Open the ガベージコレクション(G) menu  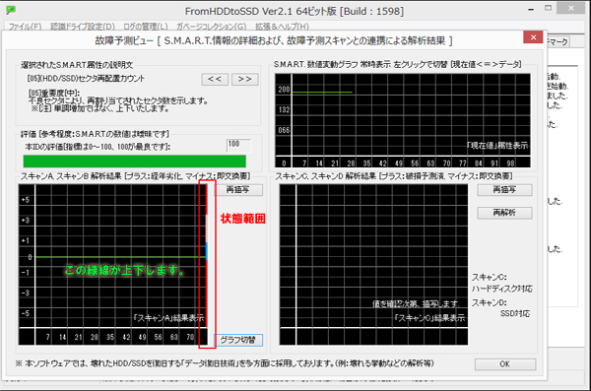tap(212, 27)
